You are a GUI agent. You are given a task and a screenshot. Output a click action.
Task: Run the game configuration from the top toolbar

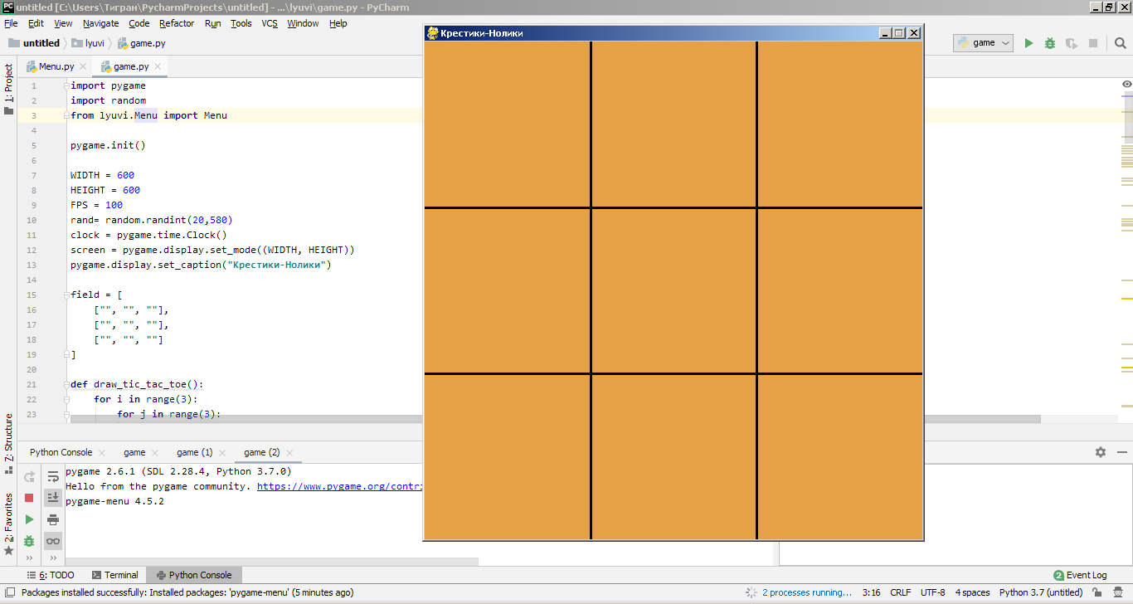(x=1028, y=43)
